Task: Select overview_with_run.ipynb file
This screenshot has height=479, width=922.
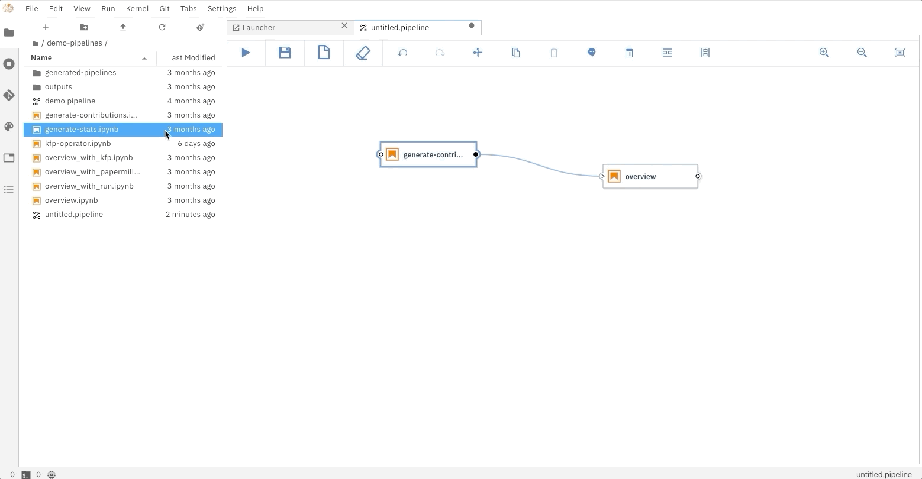Action: (x=123, y=186)
